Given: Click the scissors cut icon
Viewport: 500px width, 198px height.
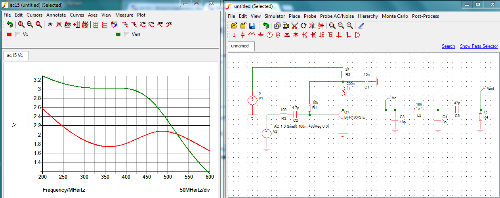Looking at the screenshot, I should point(294,26).
